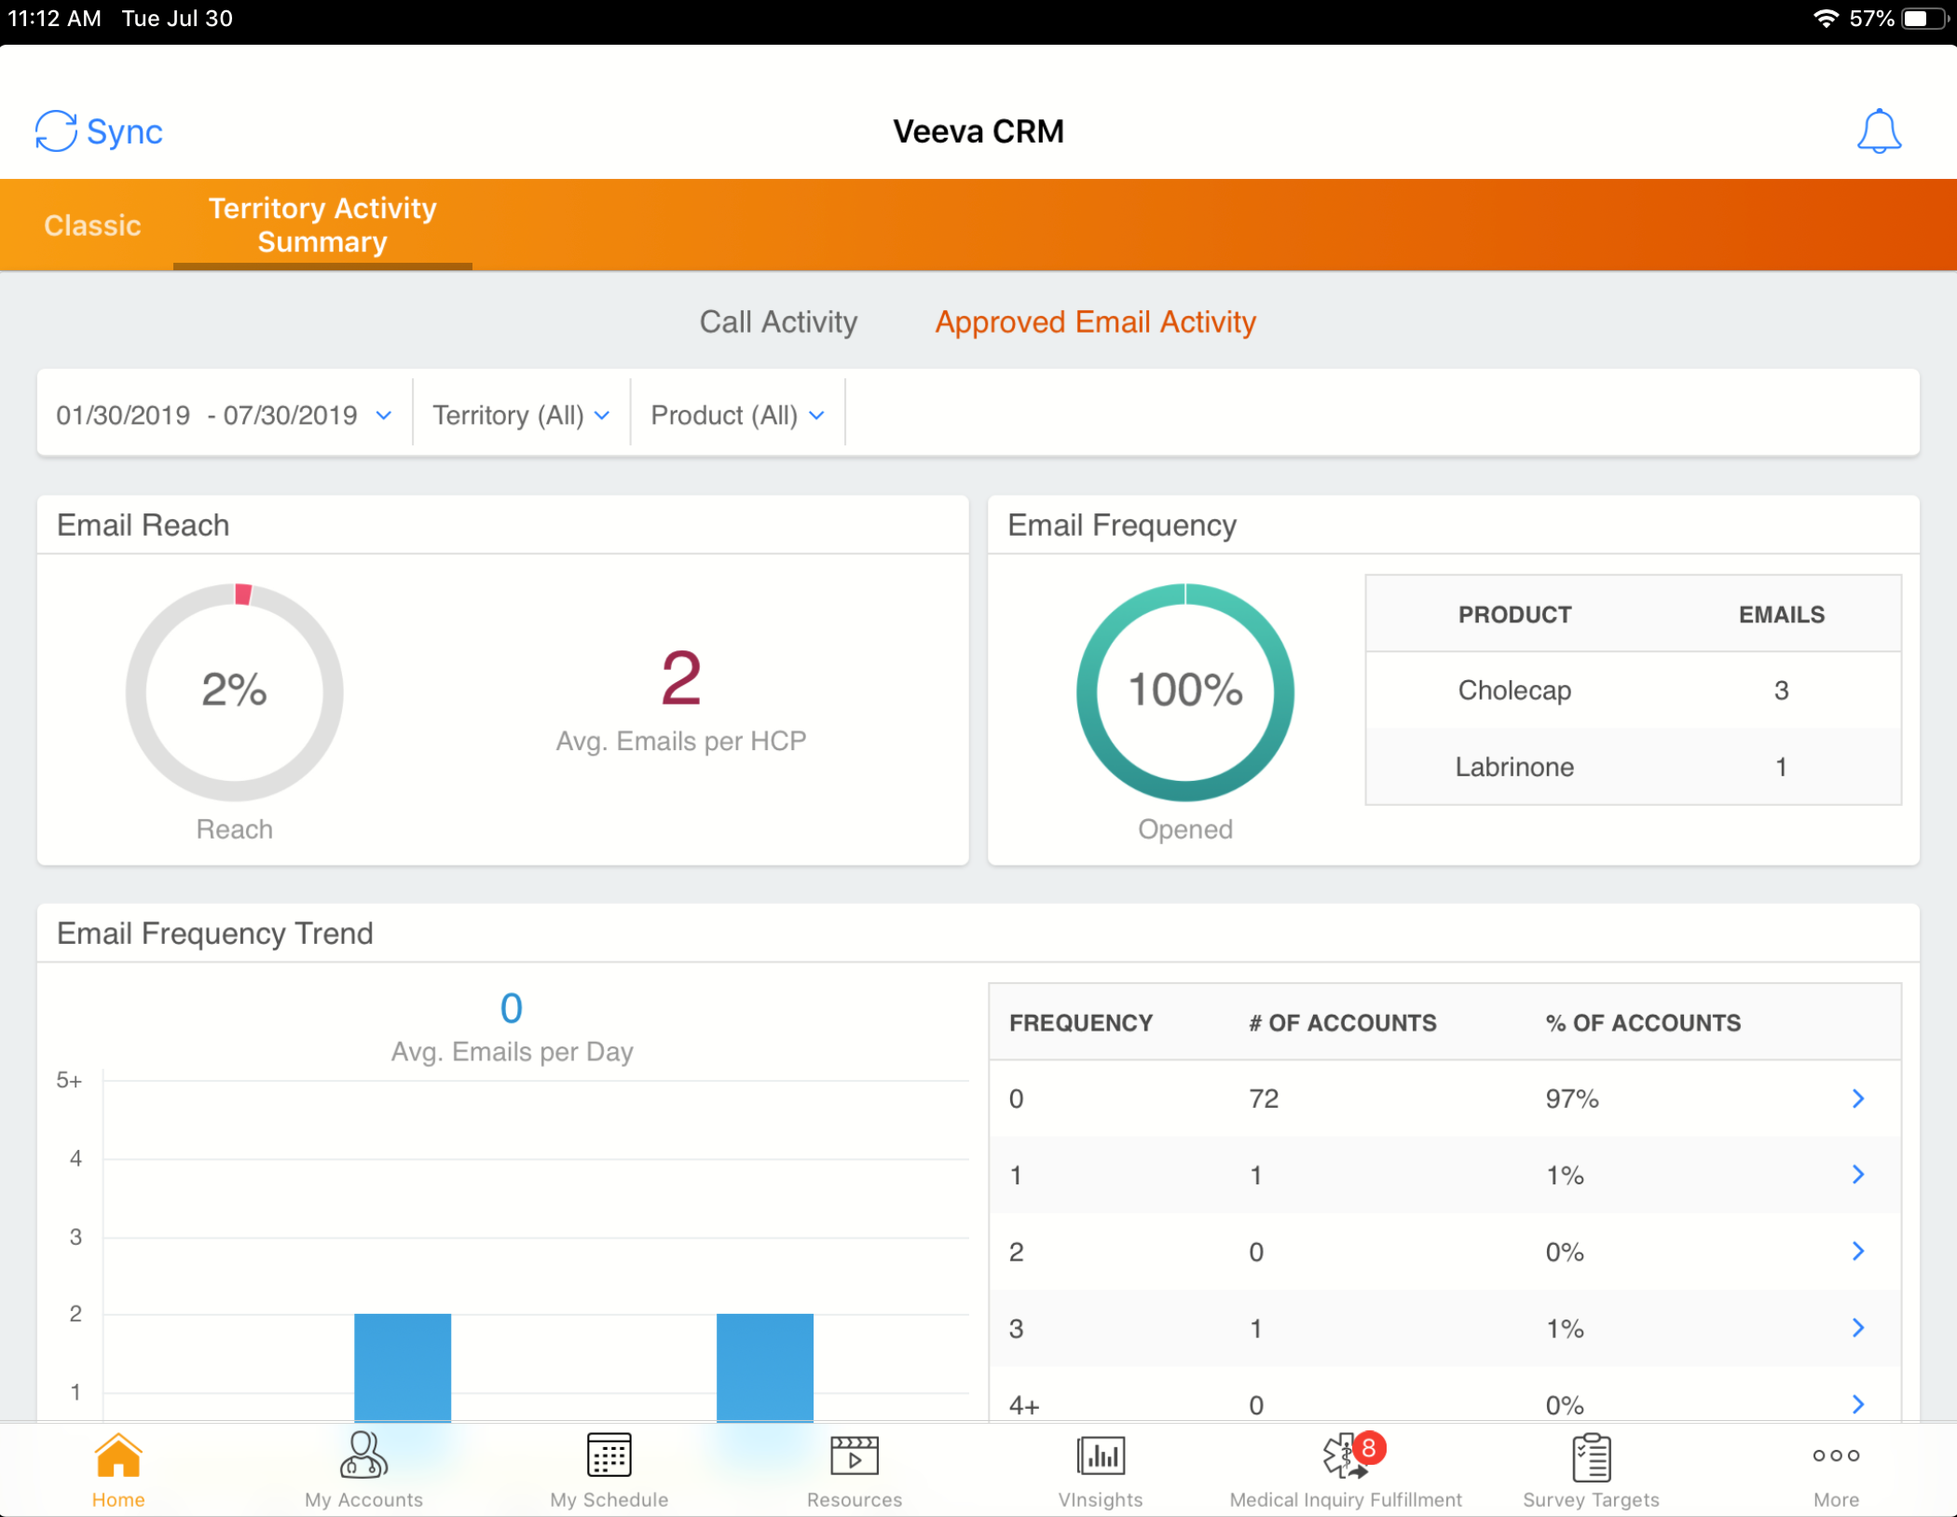The image size is (1957, 1517).
Task: Enable the Approved Email Activity view
Action: pyautogui.click(x=1095, y=321)
